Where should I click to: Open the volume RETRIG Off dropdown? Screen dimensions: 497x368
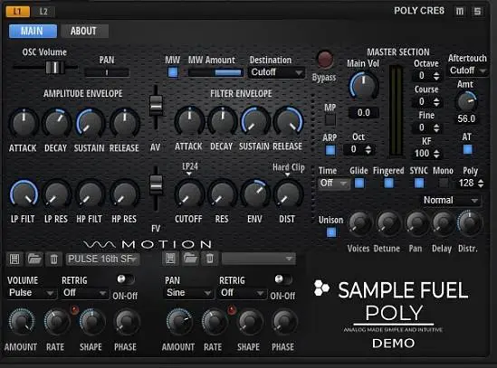click(x=84, y=293)
